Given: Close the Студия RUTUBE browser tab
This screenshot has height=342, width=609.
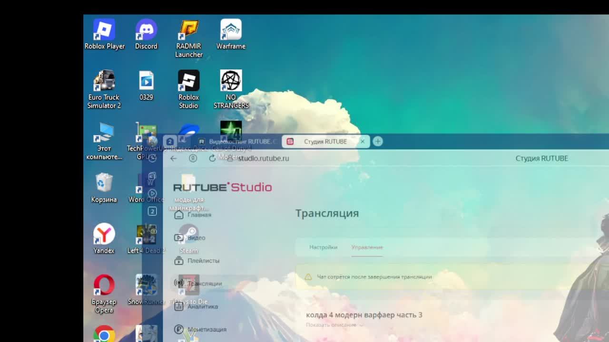Looking at the screenshot, I should tap(363, 142).
